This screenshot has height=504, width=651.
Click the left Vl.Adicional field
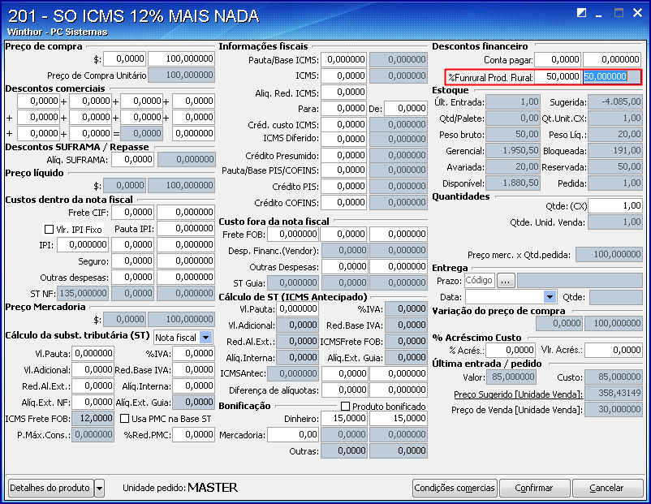click(x=93, y=370)
